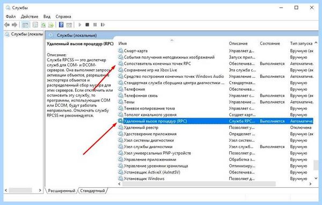
Task: Click the icon in Службы (локальные) header
Action: 51,35
